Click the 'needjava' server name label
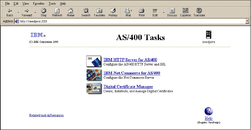Image resolution: width=251 pixels, height=130 pixels. click(x=209, y=42)
